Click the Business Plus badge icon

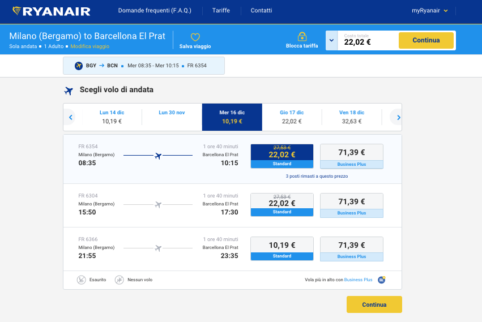(382, 280)
